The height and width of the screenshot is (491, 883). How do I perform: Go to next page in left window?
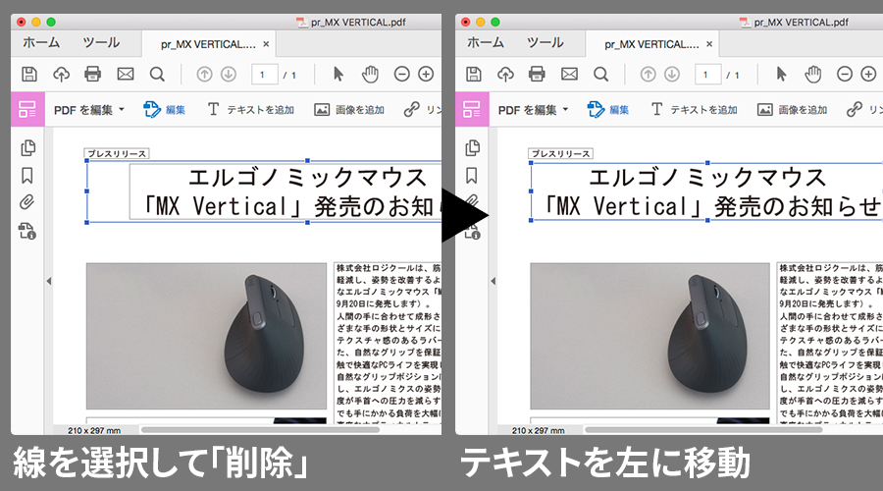tap(228, 74)
